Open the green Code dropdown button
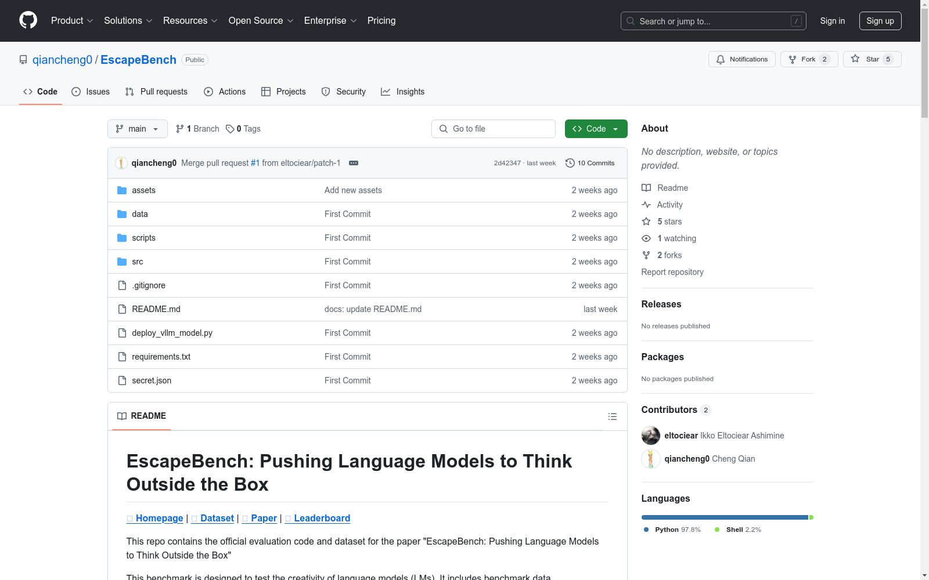Screen dimensions: 929x580 click(x=596, y=129)
